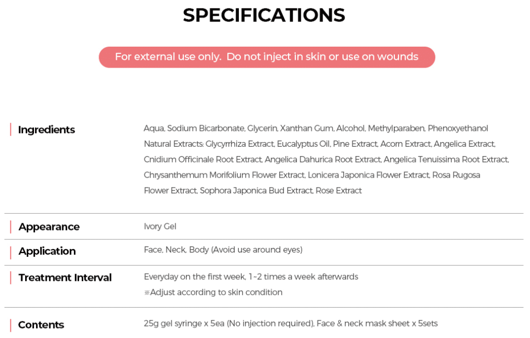
Task: Select the Appearance label
Action: (49, 227)
